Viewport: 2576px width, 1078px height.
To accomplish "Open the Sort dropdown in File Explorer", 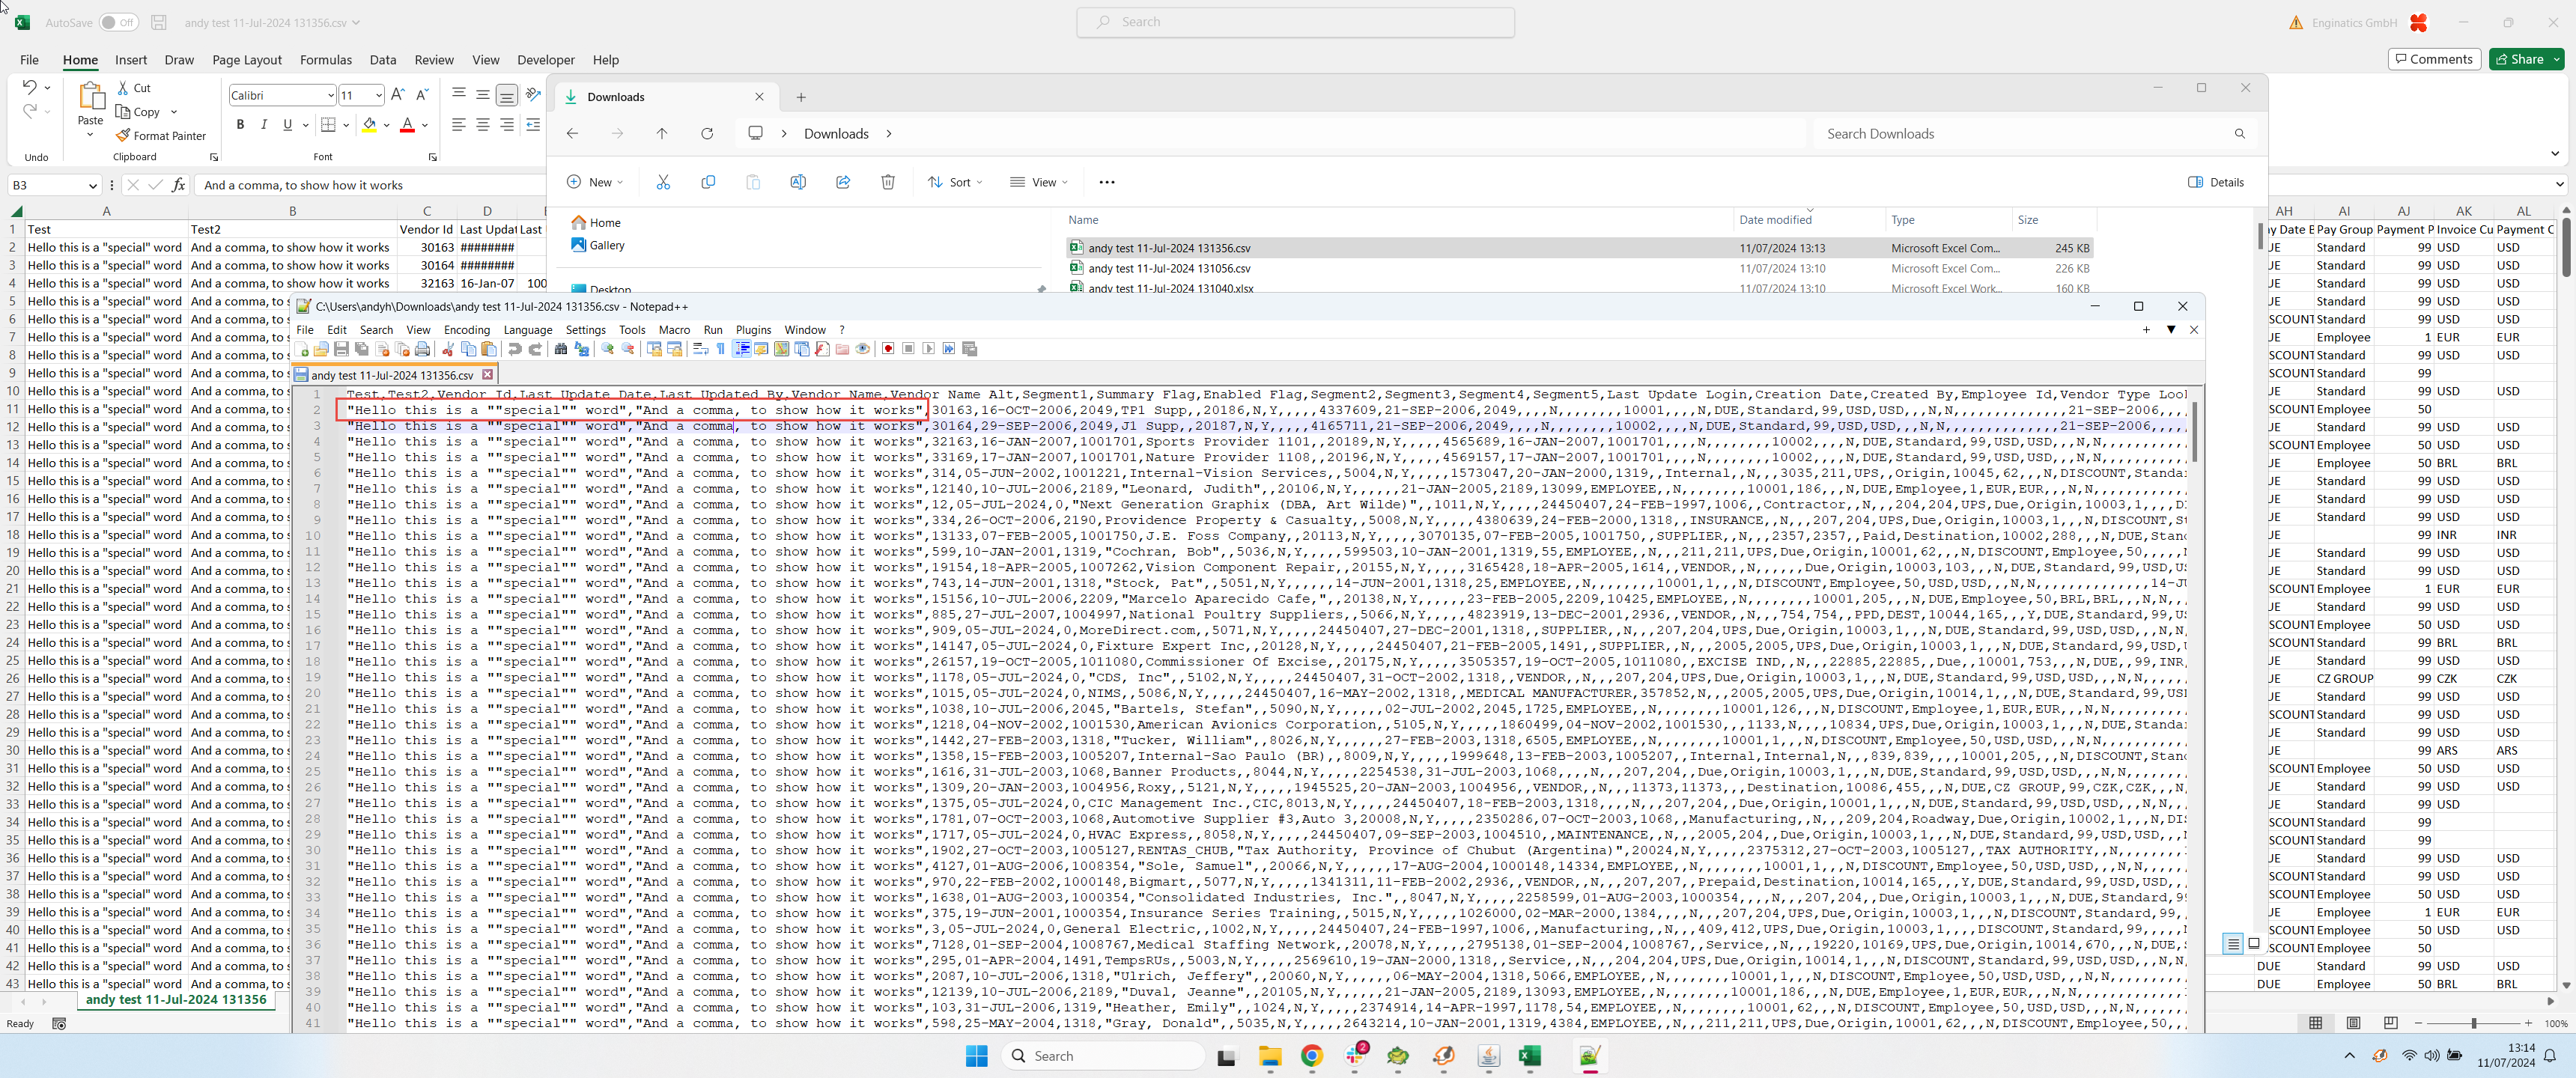I will click(x=955, y=182).
